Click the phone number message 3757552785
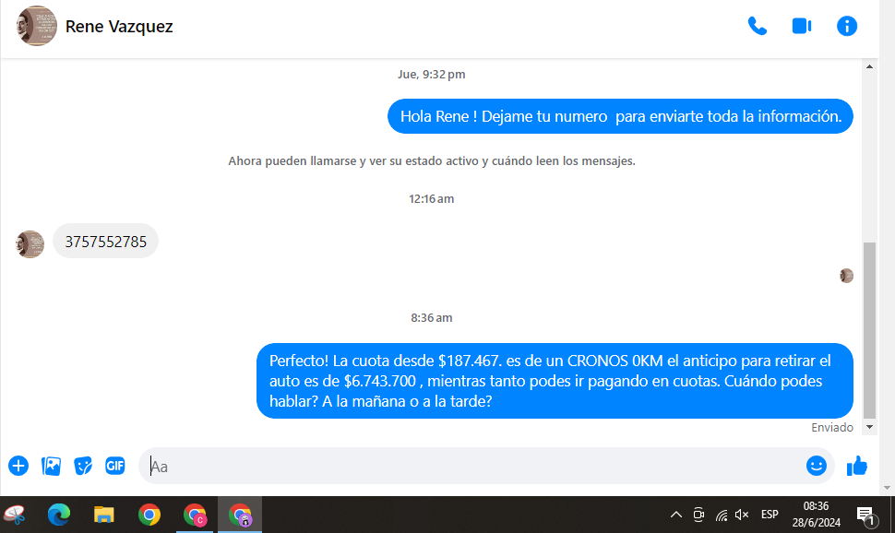This screenshot has height=533, width=895. coord(105,242)
